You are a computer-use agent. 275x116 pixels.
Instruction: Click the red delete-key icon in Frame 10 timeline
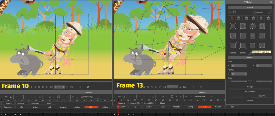pos(40,97)
